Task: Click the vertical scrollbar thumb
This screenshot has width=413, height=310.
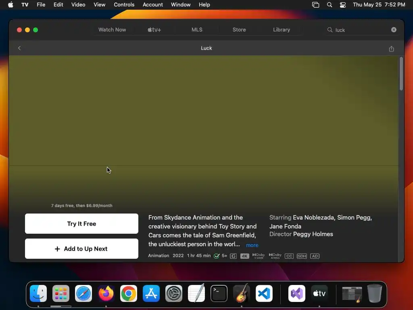Action: [401, 74]
